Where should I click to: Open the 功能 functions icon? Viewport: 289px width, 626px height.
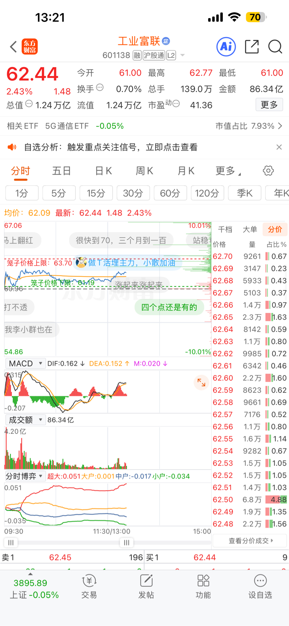point(203,587)
